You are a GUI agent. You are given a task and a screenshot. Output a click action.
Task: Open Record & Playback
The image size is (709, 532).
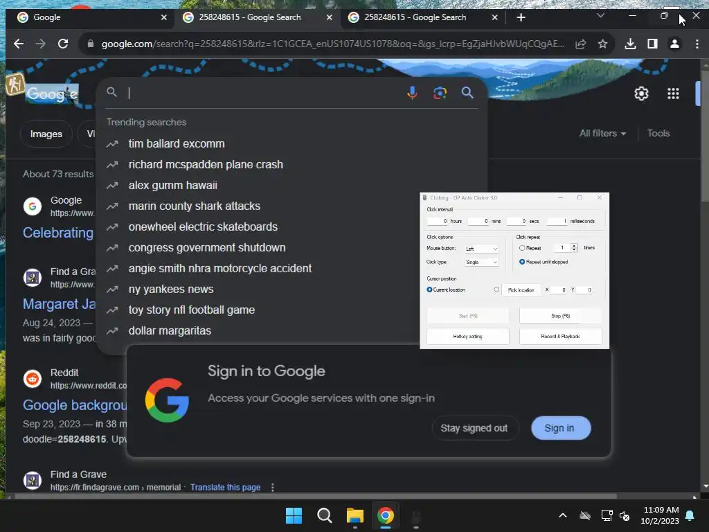560,336
